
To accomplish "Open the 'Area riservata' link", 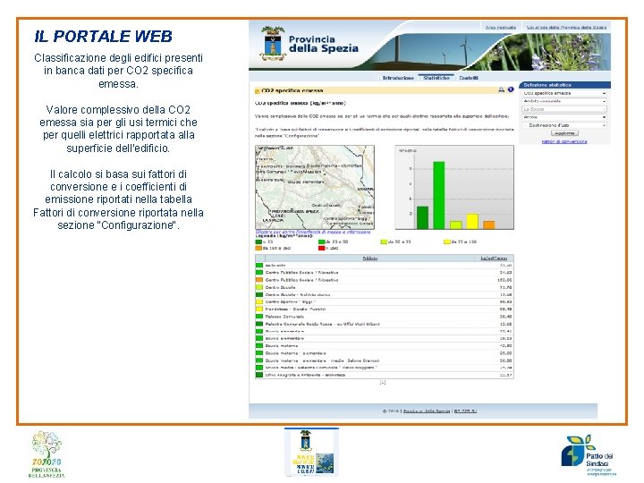I will [x=501, y=27].
